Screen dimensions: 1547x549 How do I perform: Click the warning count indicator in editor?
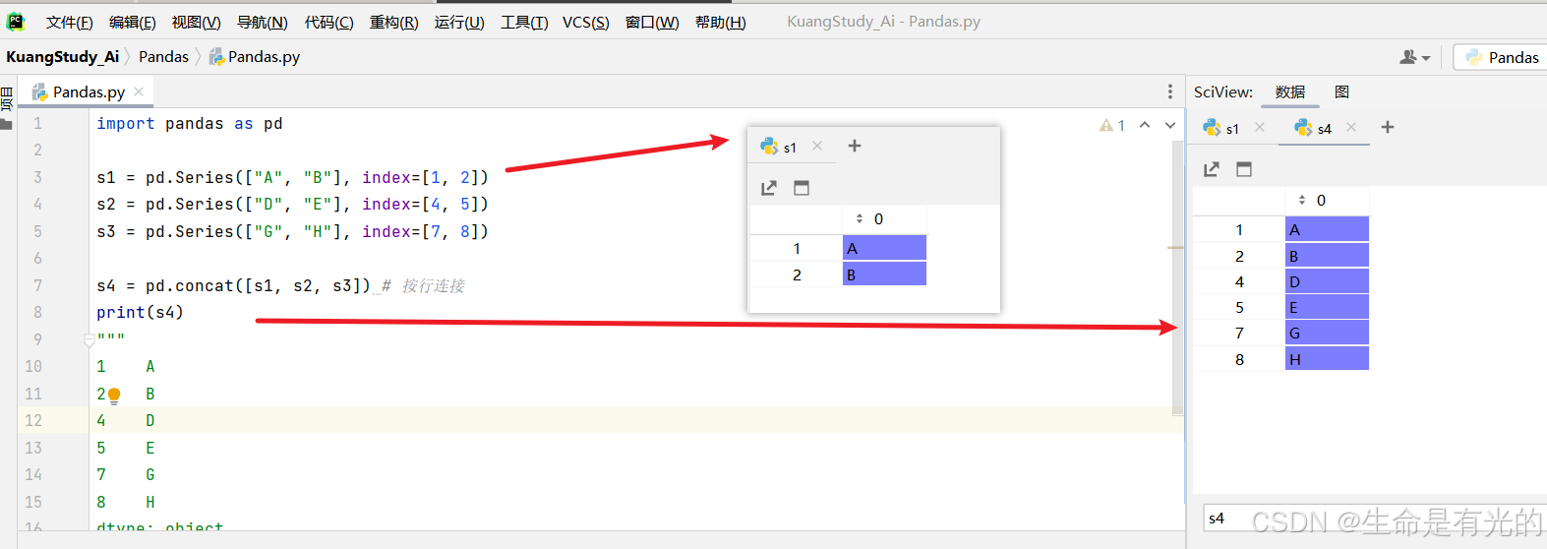coord(1112,125)
